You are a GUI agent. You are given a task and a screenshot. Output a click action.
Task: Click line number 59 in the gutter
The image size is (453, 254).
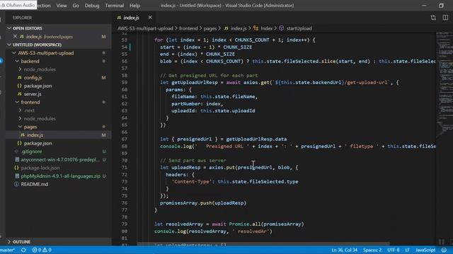[x=125, y=83]
